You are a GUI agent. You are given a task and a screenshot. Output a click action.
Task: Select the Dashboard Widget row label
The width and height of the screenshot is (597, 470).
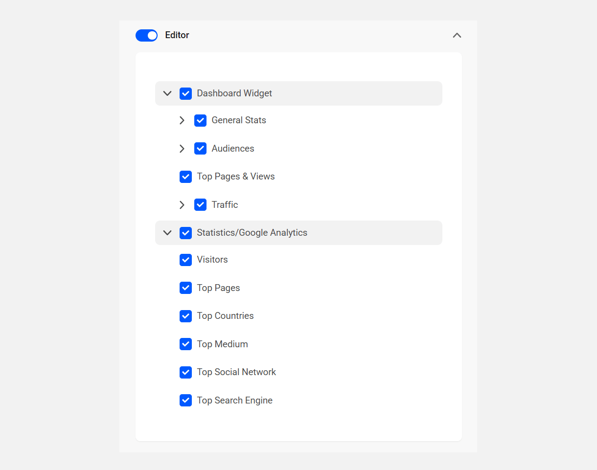pos(234,93)
